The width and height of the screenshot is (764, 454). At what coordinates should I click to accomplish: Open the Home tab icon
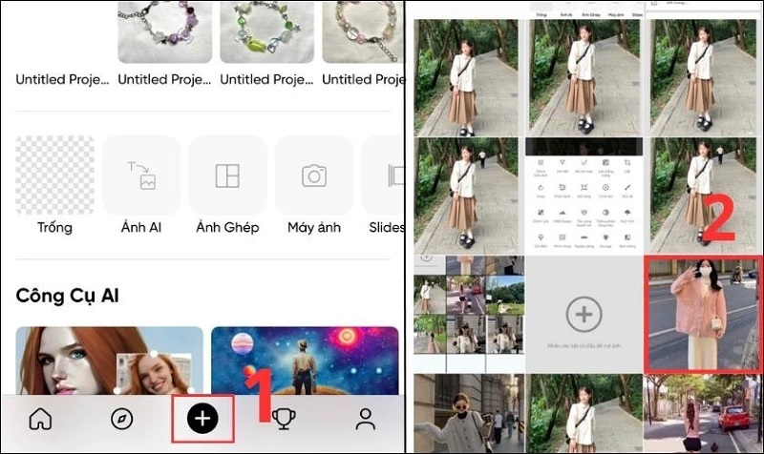tap(40, 419)
